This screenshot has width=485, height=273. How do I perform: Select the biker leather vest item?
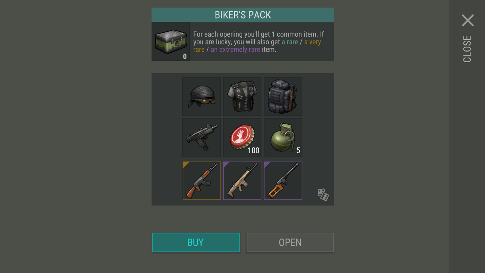tap(242, 97)
